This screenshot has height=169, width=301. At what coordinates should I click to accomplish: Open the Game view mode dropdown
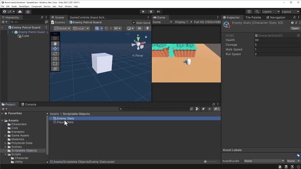click(x=162, y=22)
